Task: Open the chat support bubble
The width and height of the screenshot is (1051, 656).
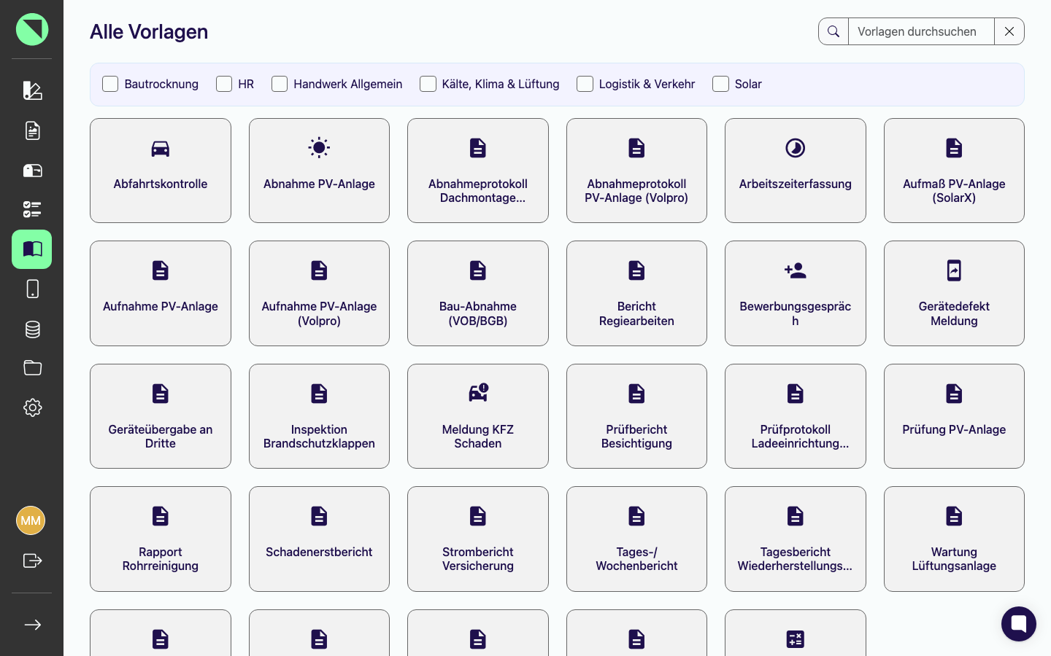Action: [x=1019, y=624]
